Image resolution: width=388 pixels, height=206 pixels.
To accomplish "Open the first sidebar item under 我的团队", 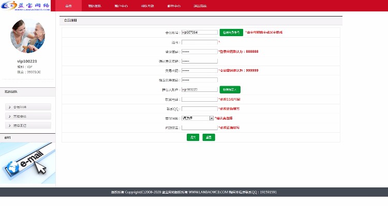I will 28,107.
